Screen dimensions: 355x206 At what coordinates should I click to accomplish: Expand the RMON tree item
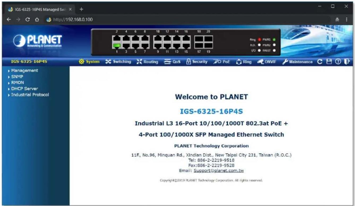[16, 83]
